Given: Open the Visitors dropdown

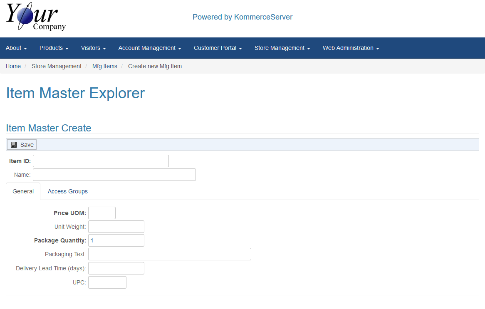Looking at the screenshot, I should click(93, 48).
